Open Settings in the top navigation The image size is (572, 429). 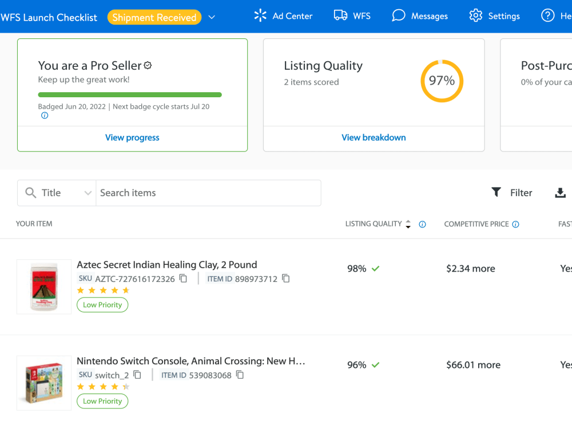coord(495,16)
